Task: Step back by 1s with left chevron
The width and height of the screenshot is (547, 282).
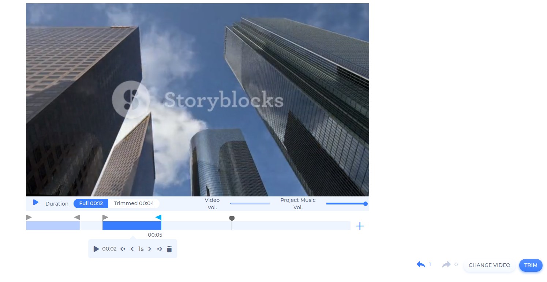Action: (132, 249)
